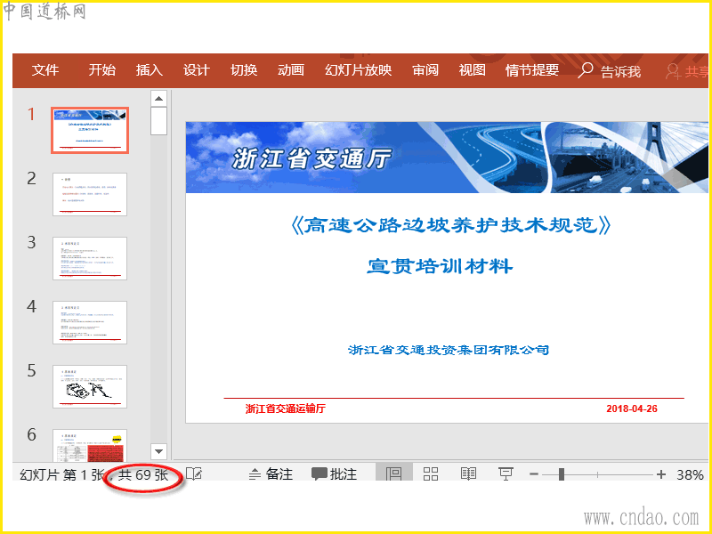The height and width of the screenshot is (534, 712).
Task: Click the thumbnail pane scroll down arrow
Action: (x=159, y=451)
